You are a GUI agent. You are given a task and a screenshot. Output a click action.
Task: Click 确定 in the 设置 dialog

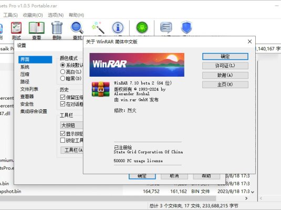(142, 176)
